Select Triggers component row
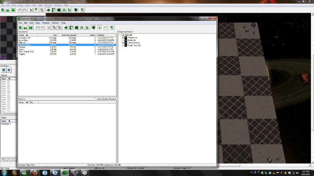This screenshot has height=176, width=314. tap(67, 54)
